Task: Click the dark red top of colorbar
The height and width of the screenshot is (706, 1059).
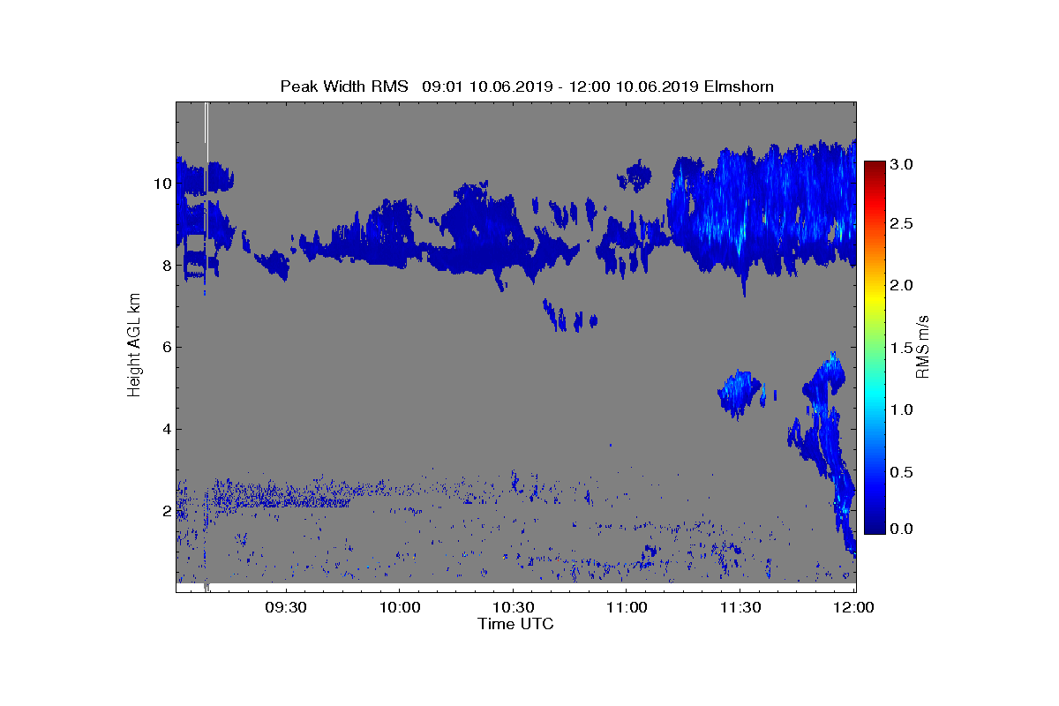Action: click(x=874, y=168)
